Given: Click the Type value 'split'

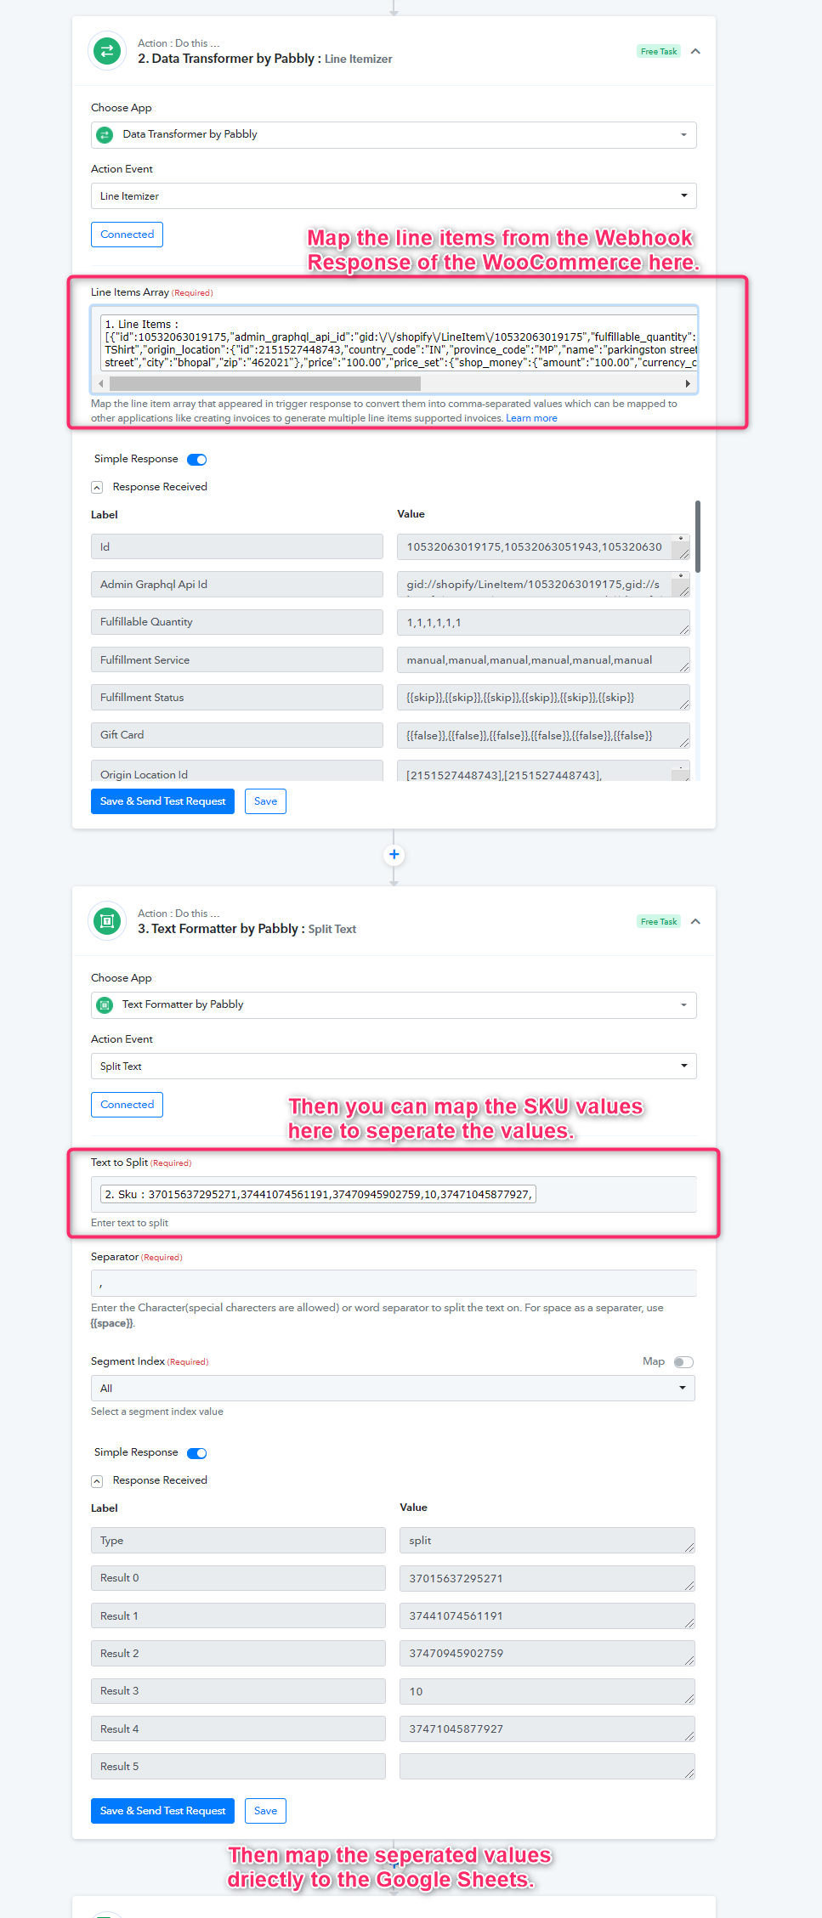Looking at the screenshot, I should 547,1540.
